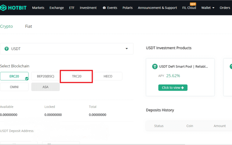The image size is (232, 145).
Task: Switch to the Fiat tab
Action: (x=29, y=26)
